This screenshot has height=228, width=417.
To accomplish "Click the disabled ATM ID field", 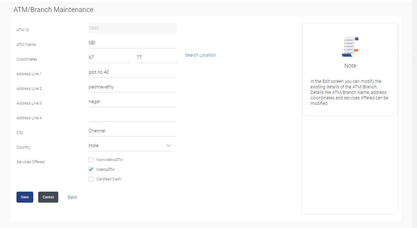I will click(132, 28).
